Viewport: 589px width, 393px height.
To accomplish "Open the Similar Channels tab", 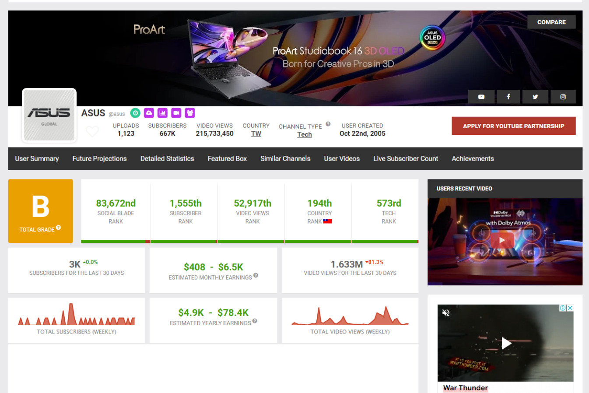I will 285,158.
